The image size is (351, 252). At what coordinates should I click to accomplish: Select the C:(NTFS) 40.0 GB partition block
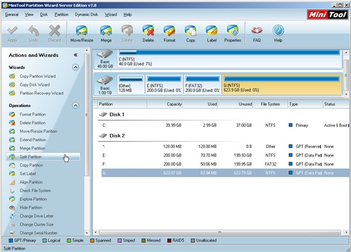(x=229, y=59)
